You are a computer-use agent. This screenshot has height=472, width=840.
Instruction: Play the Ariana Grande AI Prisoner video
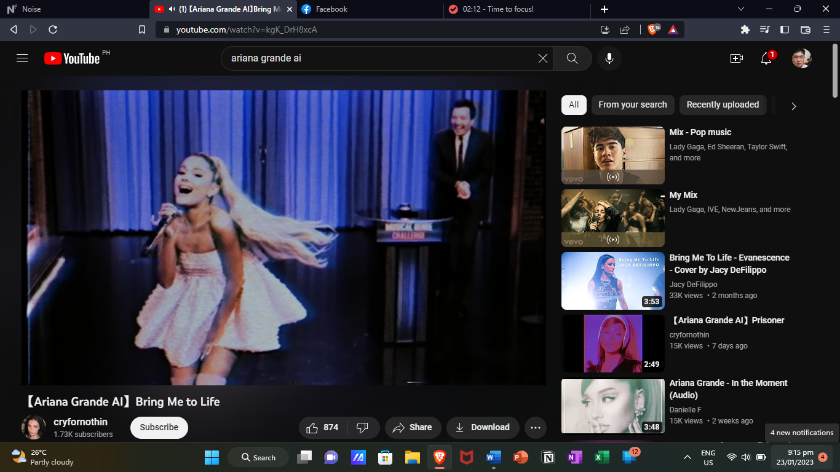point(613,344)
